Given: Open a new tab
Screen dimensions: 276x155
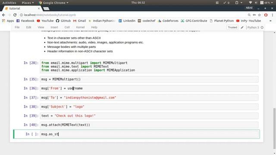Looking at the screenshot, I should (x=46, y=9).
